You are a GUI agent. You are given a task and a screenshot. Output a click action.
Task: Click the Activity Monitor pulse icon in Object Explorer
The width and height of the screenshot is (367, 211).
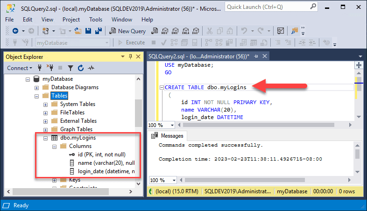coord(91,68)
